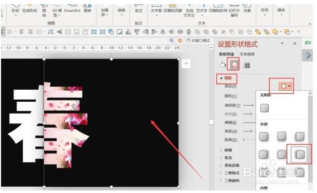Click the green icon at right sidebar top
This screenshot has height=193, width=317.
click(x=308, y=43)
